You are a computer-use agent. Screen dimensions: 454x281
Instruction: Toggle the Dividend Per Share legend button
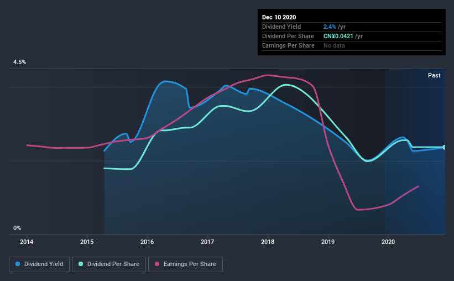click(109, 264)
